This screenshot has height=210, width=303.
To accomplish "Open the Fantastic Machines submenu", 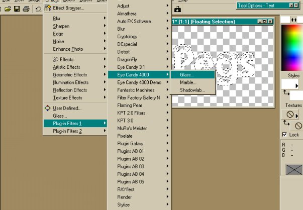I will tap(139, 90).
